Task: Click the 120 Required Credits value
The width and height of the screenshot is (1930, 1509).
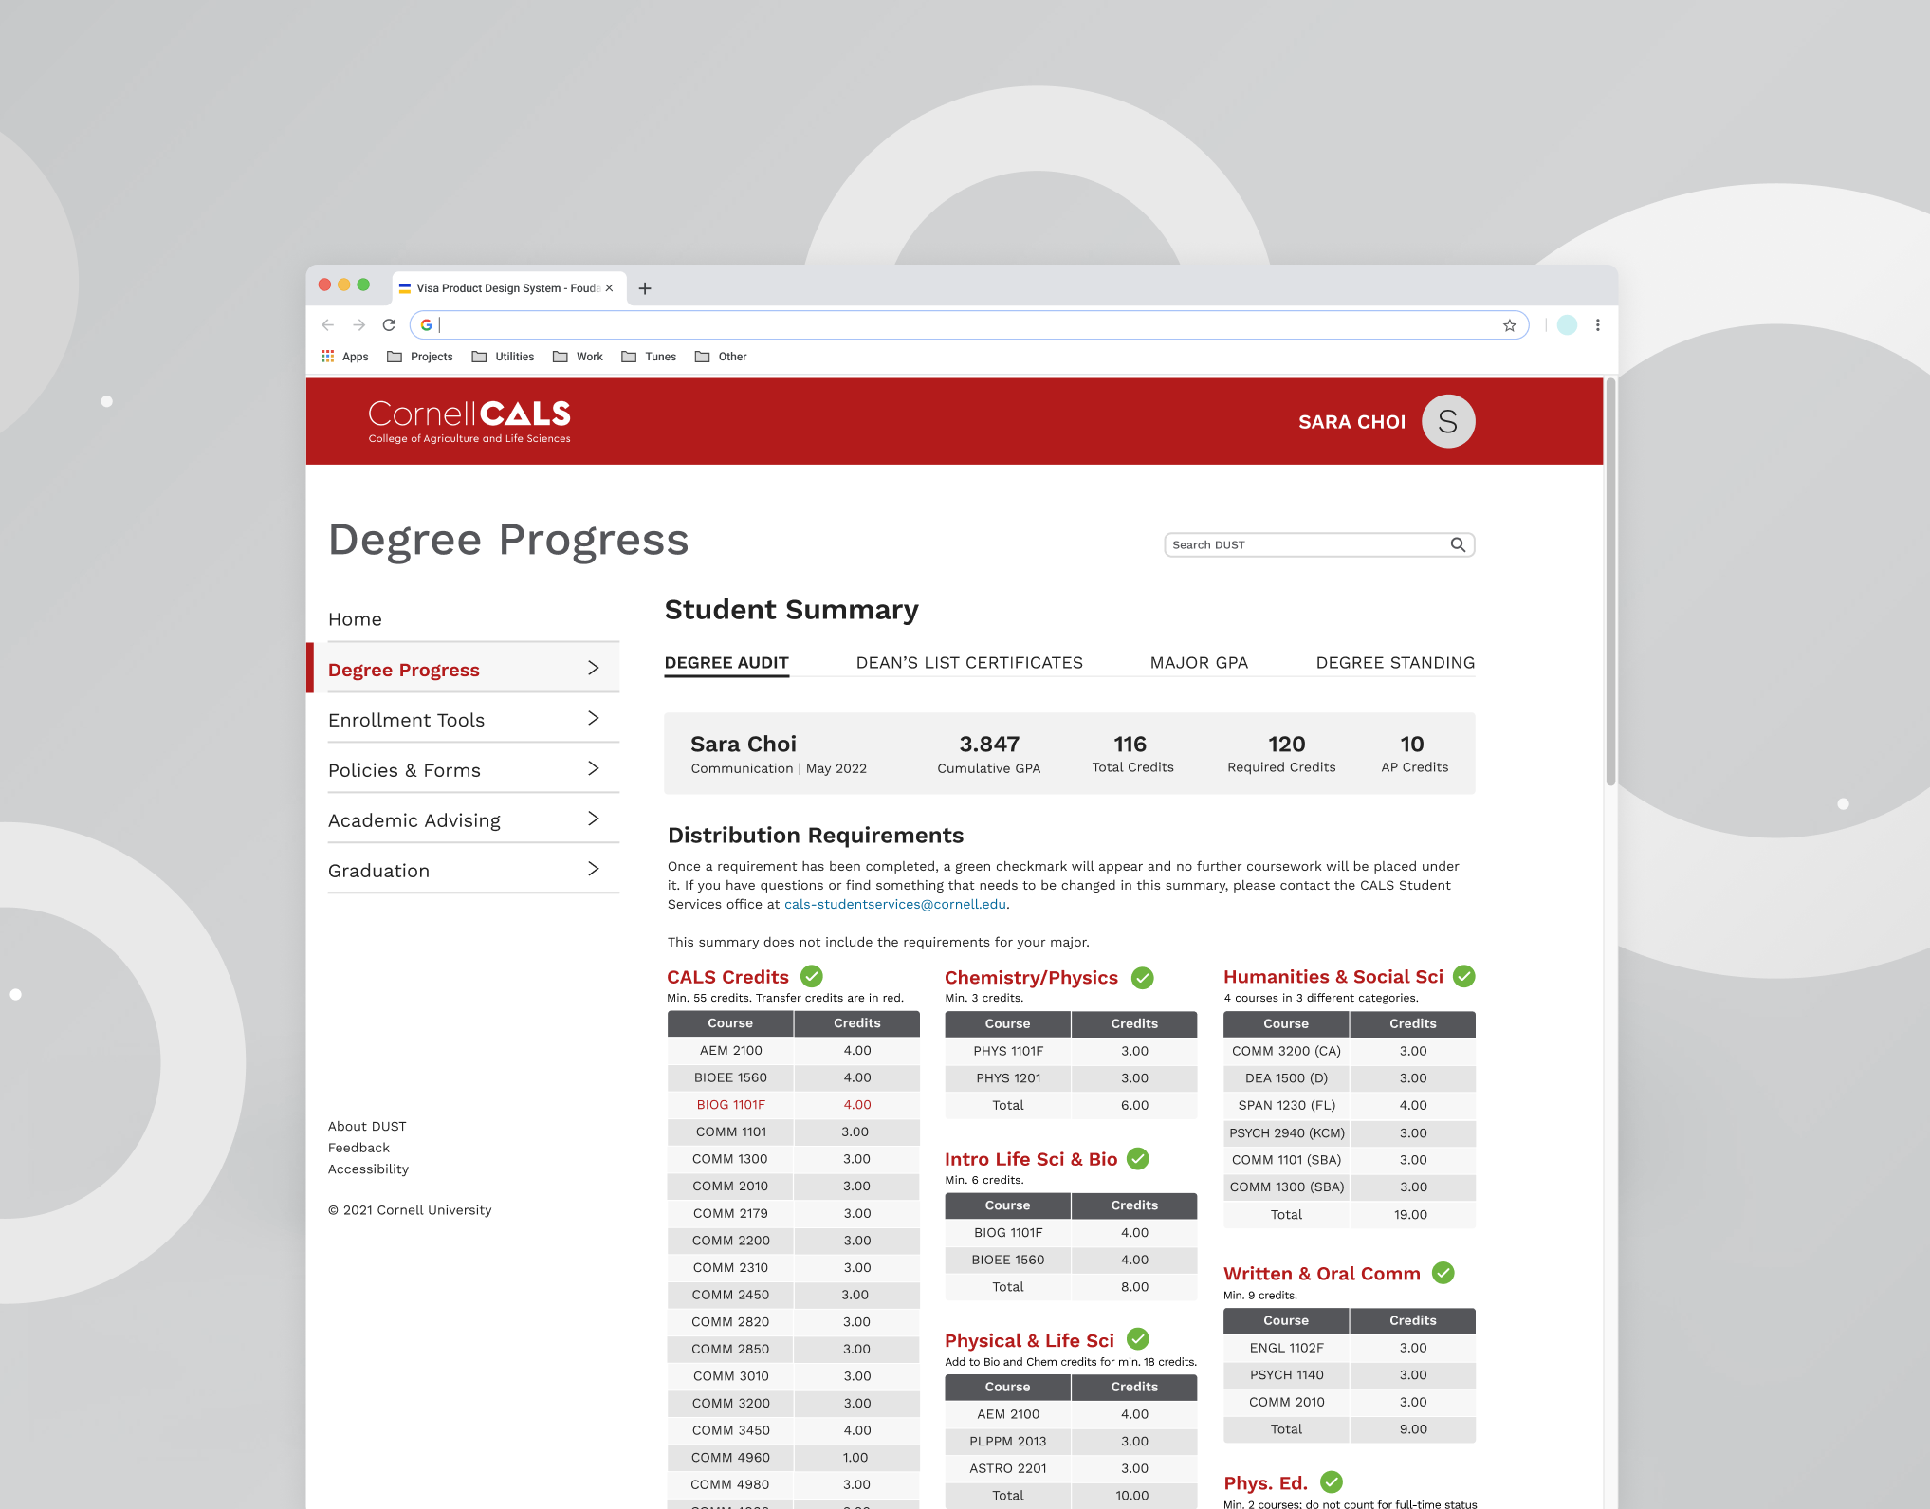Action: 1286,744
